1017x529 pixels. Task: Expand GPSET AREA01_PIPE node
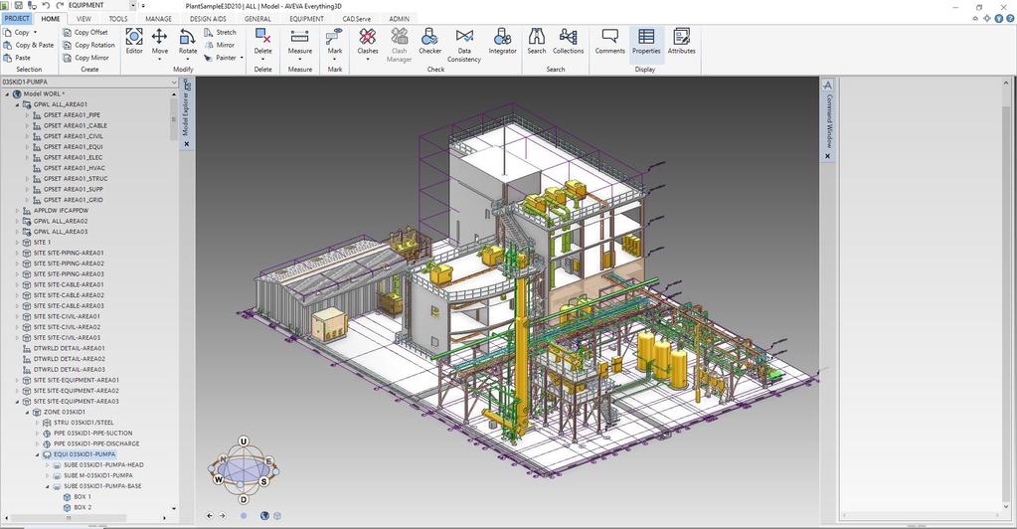point(27,115)
